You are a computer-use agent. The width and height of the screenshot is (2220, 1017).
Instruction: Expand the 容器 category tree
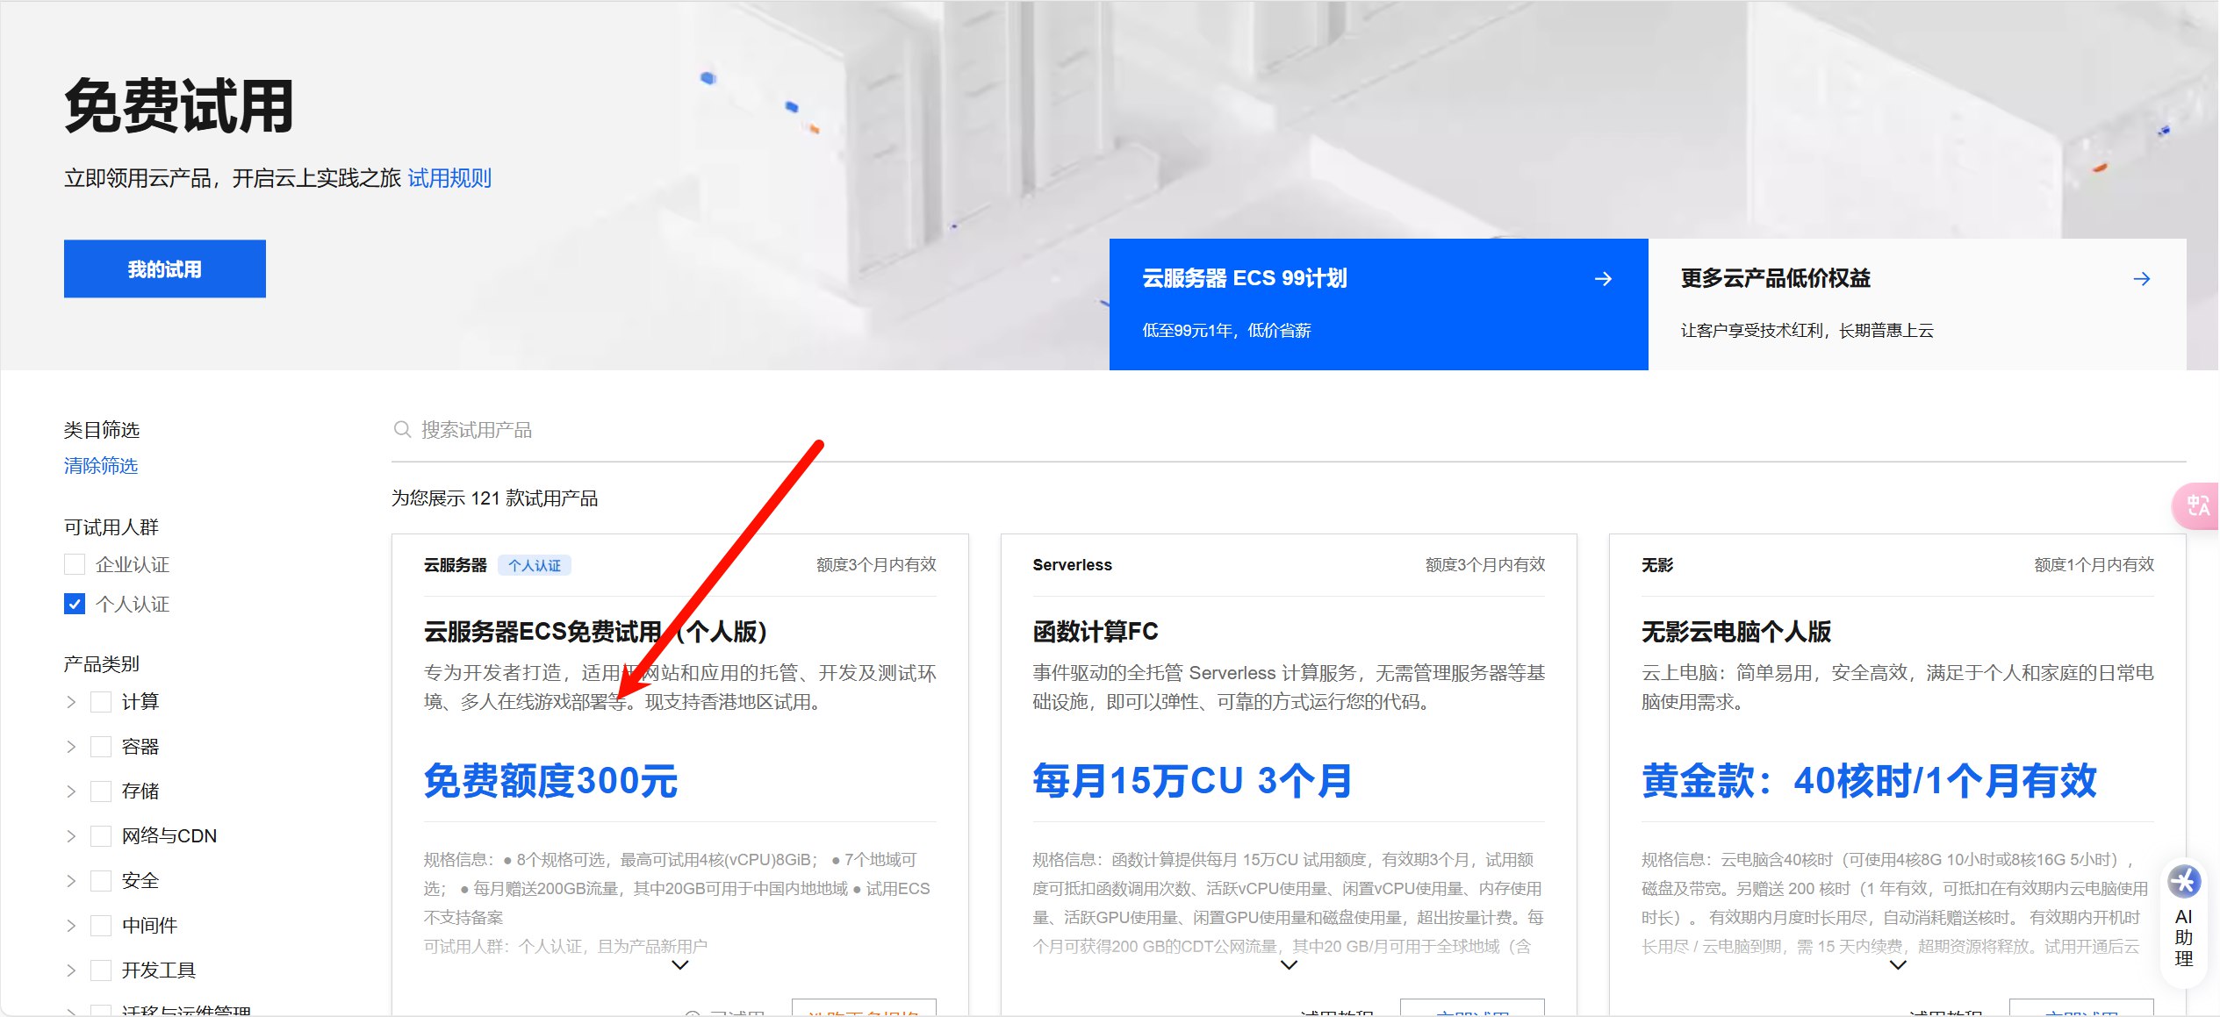pyautogui.click(x=71, y=747)
